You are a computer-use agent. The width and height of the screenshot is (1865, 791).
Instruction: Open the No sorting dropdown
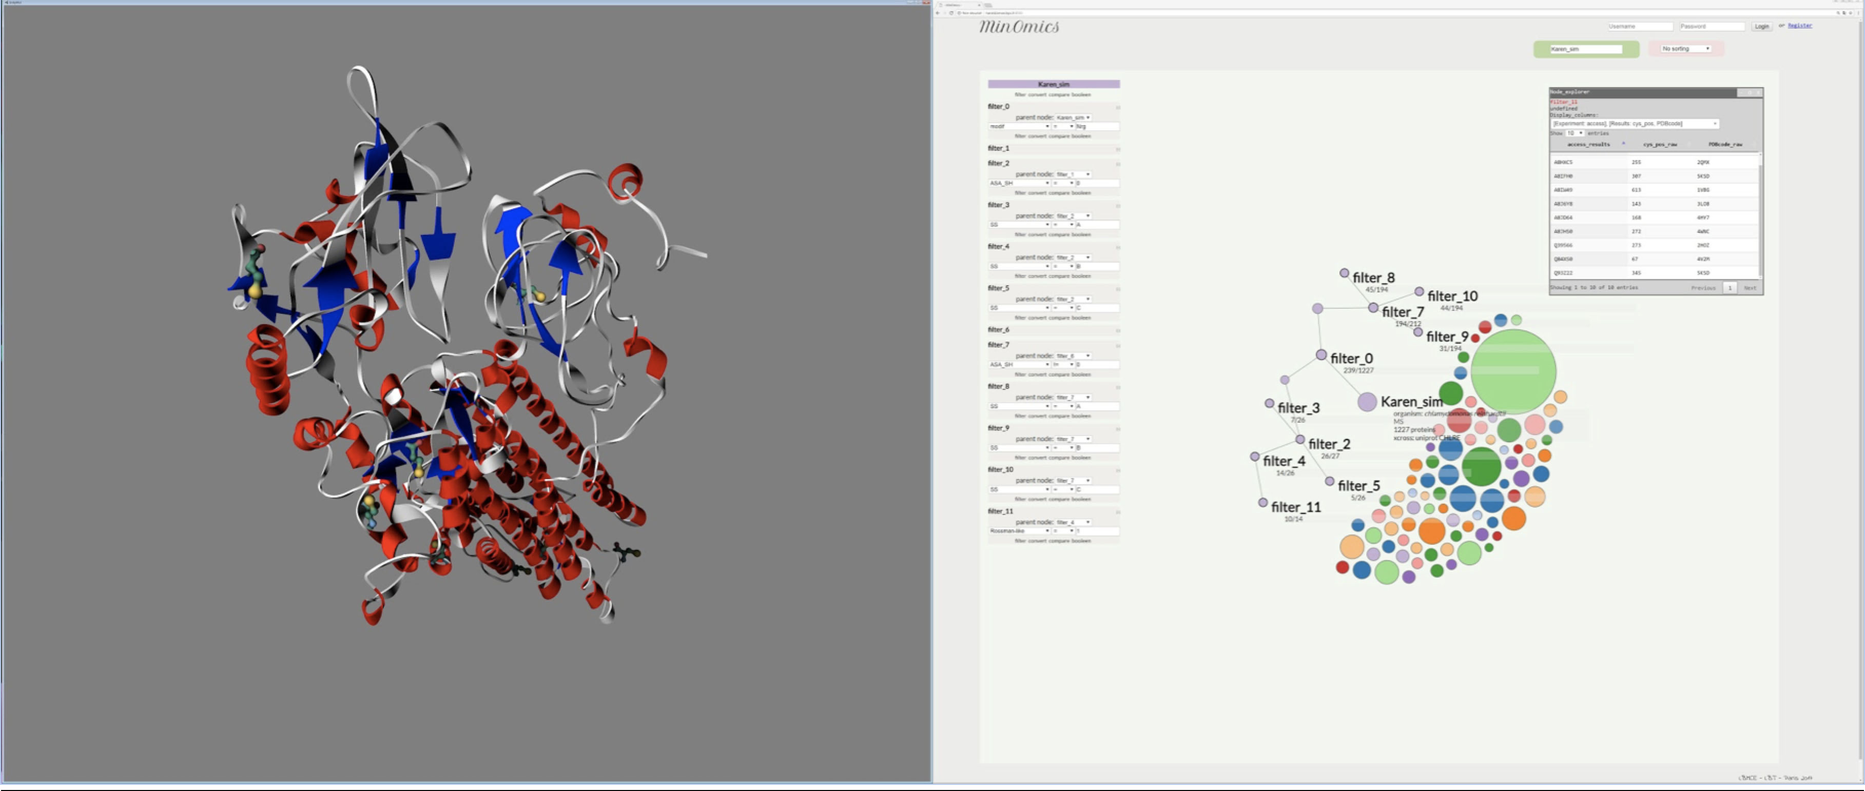[1685, 49]
